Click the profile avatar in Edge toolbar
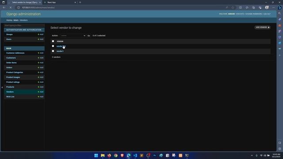Image resolution: width=283 pixels, height=159 pixels. point(267,8)
